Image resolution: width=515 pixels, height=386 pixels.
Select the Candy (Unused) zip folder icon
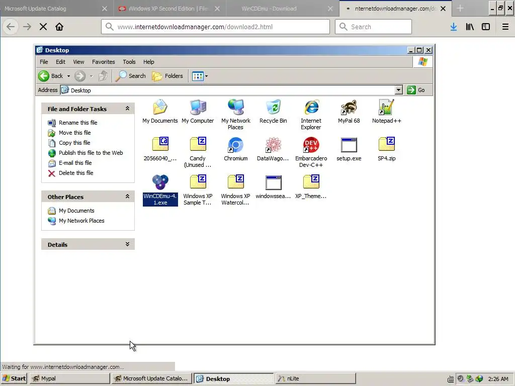coord(198,145)
